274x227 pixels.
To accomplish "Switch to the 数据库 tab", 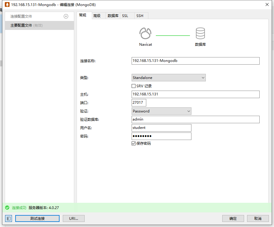I will click(x=113, y=16).
